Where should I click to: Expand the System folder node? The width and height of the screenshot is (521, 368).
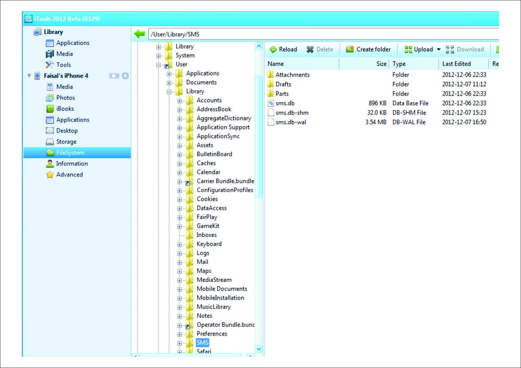click(x=159, y=56)
